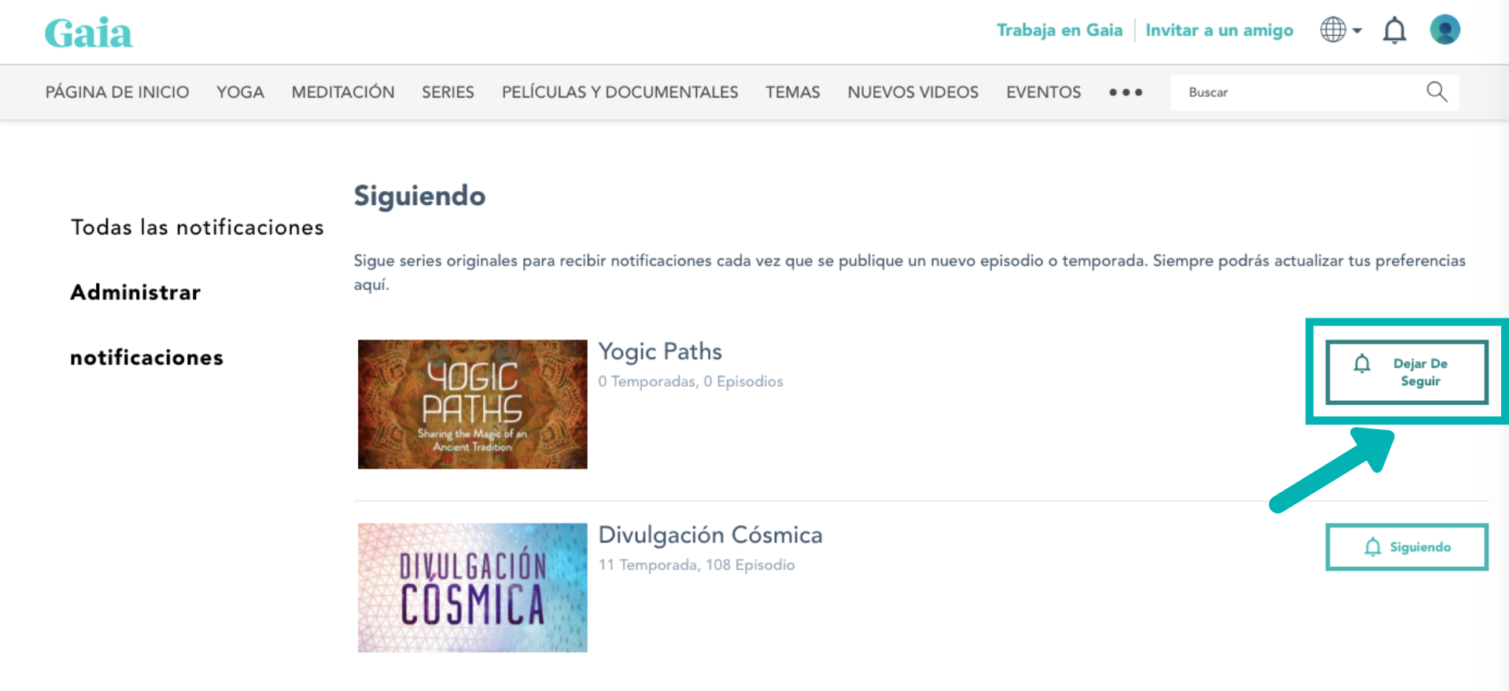Click the Yogic Paths title

click(660, 351)
